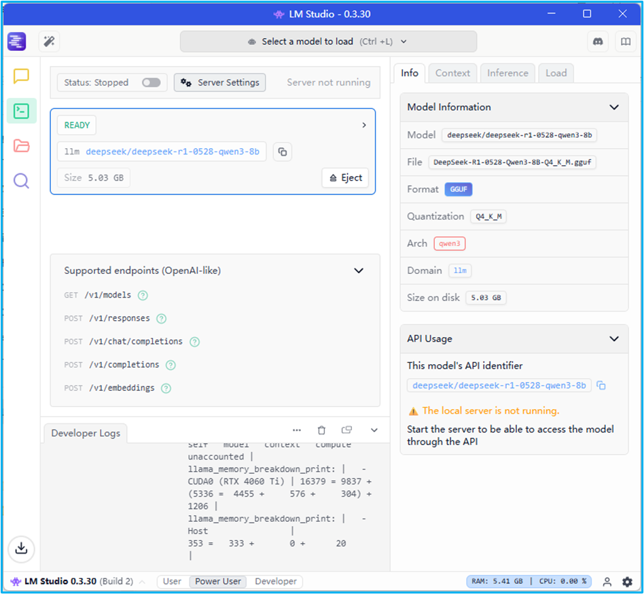Image resolution: width=644 pixels, height=594 pixels.
Task: Click LM Studio 0.3.30 version label
Action: pyautogui.click(x=60, y=582)
